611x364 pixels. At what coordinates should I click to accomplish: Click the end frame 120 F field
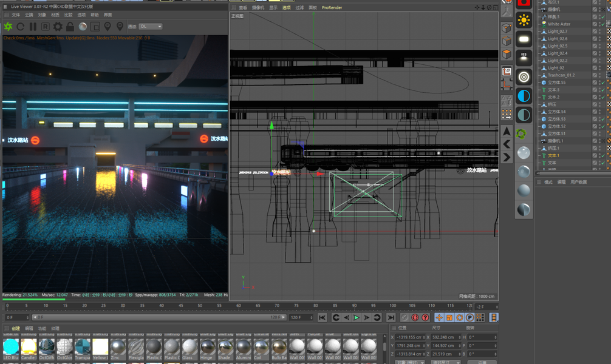tap(301, 318)
